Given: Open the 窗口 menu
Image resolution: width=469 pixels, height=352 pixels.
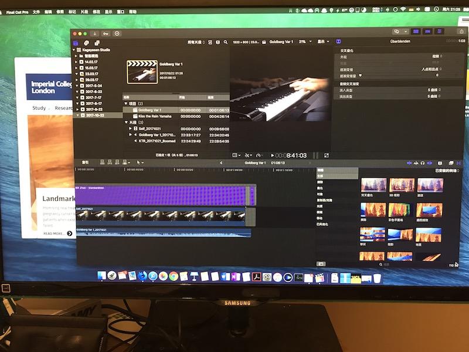Looking at the screenshot, I should (121, 12).
